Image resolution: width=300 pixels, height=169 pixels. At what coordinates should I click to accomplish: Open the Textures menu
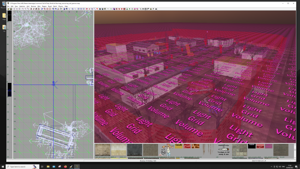[x=34, y=6]
